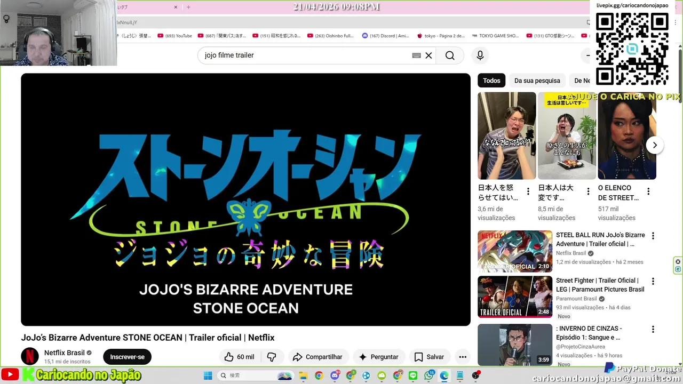Open the (693) YouTube bookmark
Viewport: 683px width, 384px height.
[x=174, y=36]
